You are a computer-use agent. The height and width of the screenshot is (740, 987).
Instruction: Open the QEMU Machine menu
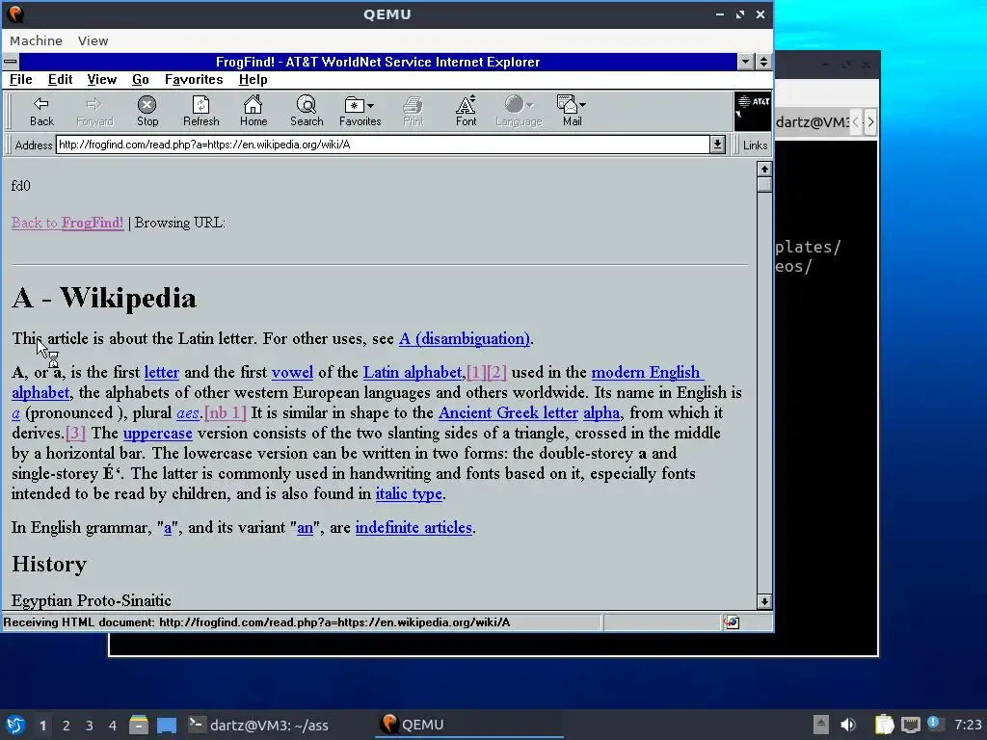coord(36,40)
